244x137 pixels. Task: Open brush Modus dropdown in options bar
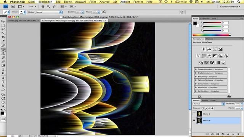point(49,12)
